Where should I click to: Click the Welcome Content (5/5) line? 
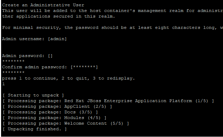tap(66, 124)
